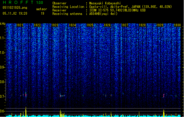Click the date stamp 05.11.02 19:20
Image resolution: width=184 pixels, height=117 pixels.
15,13
